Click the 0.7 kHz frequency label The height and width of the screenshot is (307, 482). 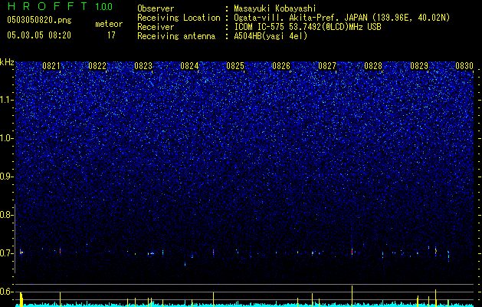pos(6,253)
